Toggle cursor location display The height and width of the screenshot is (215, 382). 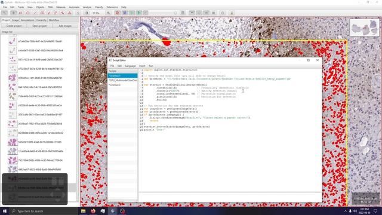(x=199, y=13)
